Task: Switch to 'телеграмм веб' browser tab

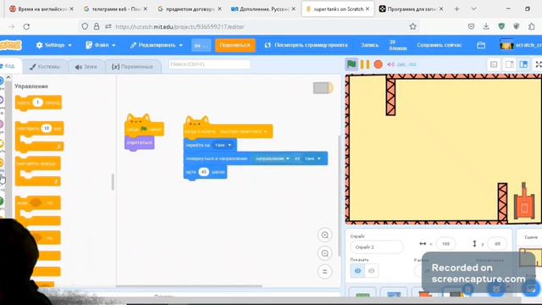Action: point(115,9)
